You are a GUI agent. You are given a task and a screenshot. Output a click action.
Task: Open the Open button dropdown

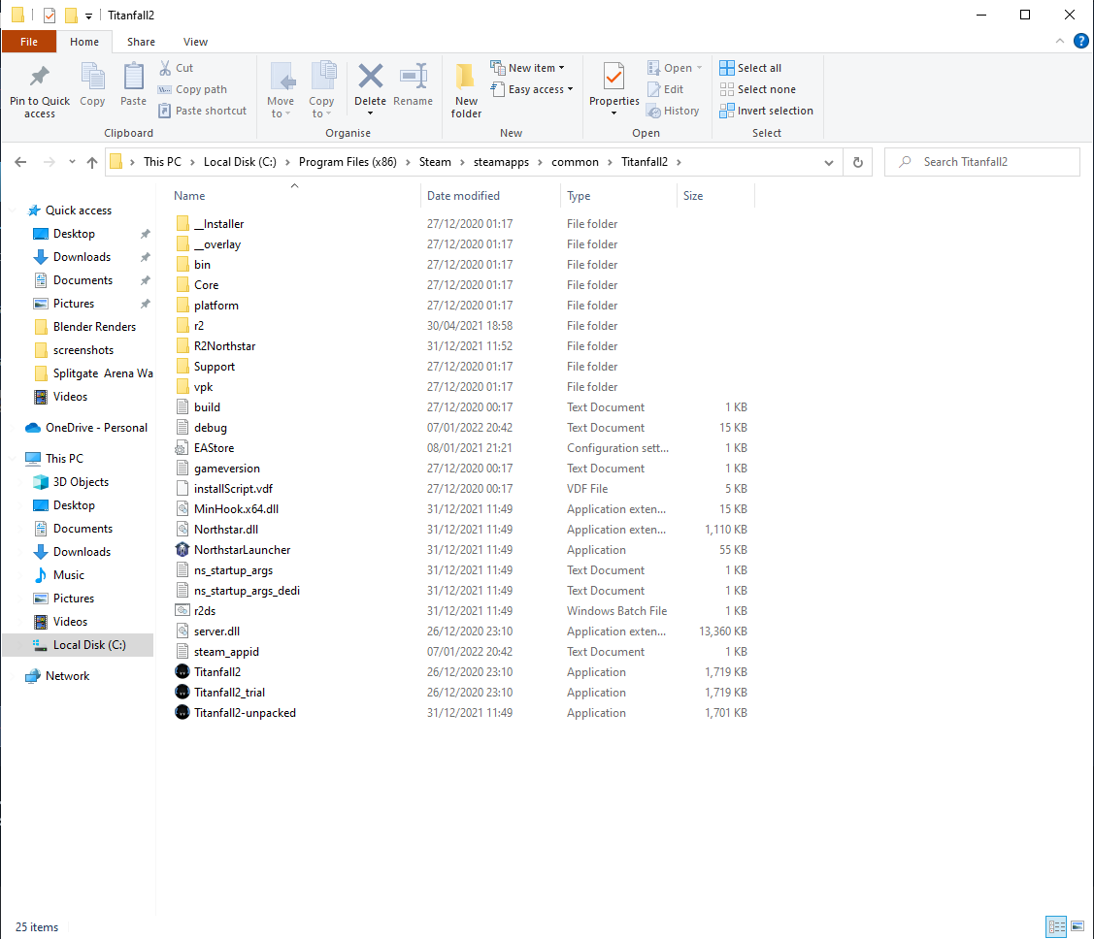pyautogui.click(x=699, y=68)
